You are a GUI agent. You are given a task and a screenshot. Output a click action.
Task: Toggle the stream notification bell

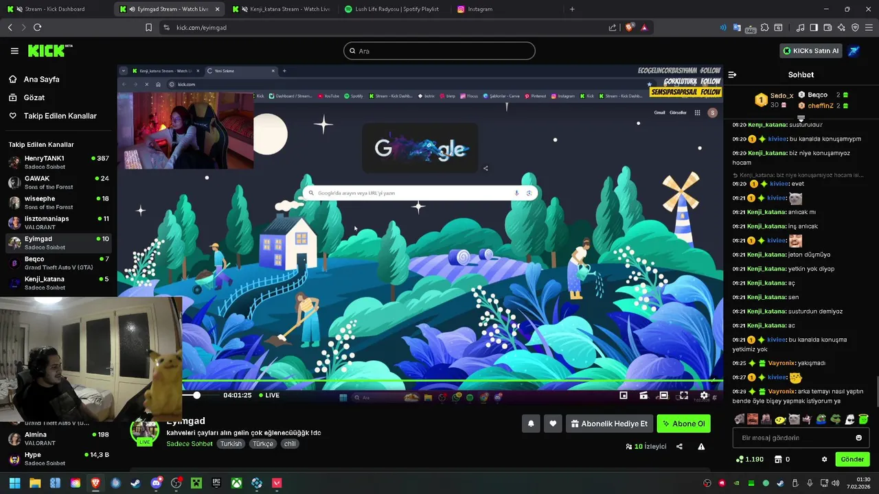click(x=531, y=424)
